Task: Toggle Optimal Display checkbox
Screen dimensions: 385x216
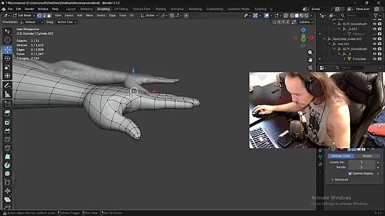Action: (x=350, y=173)
